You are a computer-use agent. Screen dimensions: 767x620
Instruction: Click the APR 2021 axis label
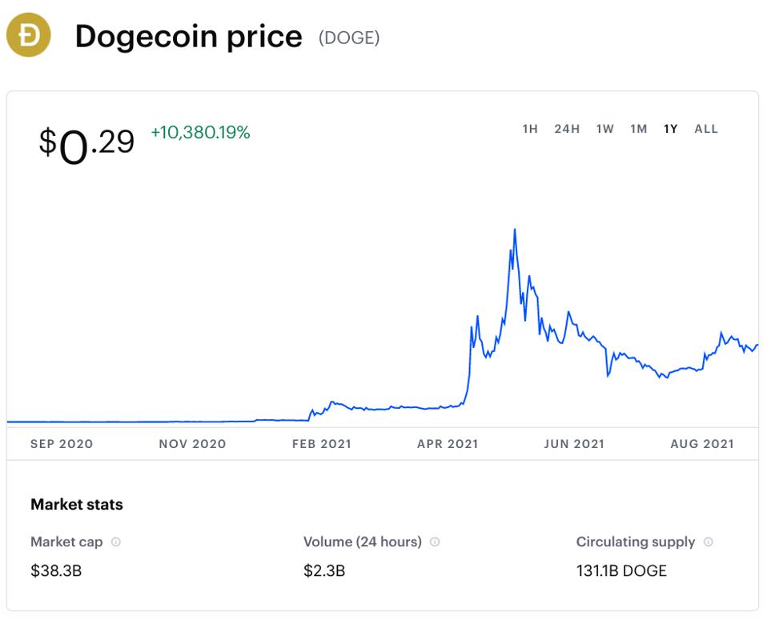(x=448, y=444)
